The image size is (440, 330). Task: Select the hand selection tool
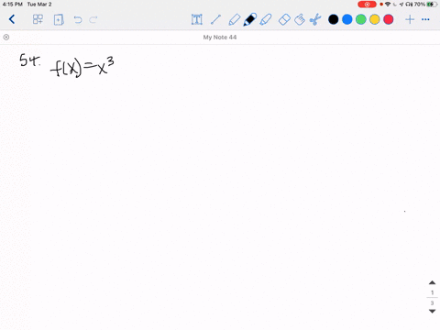[x=300, y=19]
